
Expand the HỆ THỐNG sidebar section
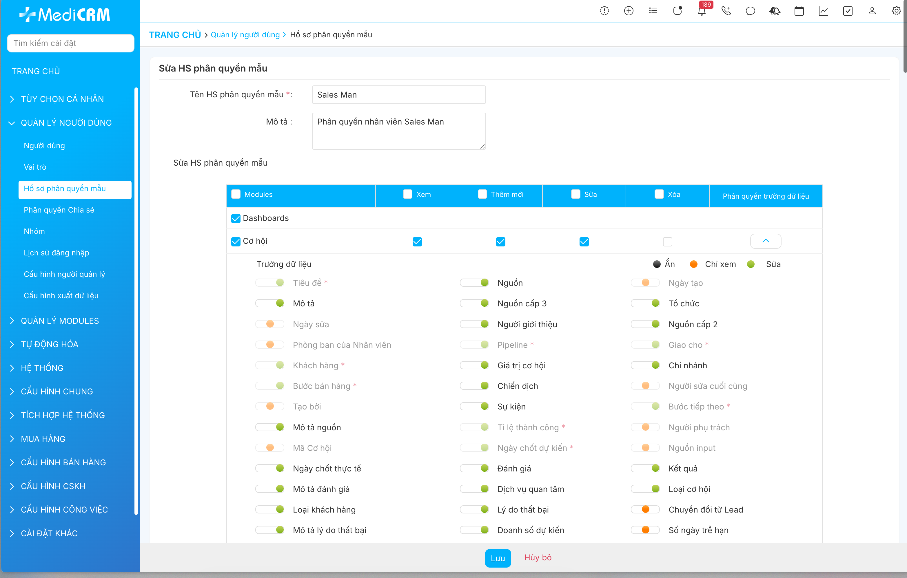(x=42, y=368)
